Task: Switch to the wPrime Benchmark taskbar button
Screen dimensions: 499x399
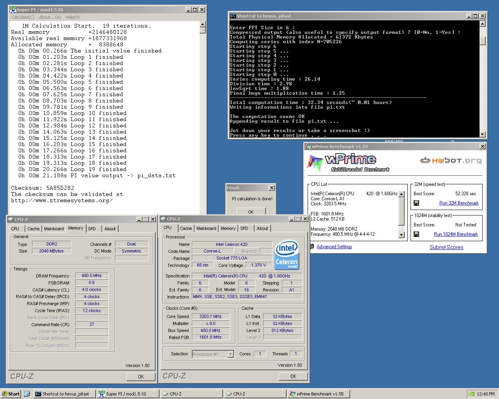Action: pos(319,394)
